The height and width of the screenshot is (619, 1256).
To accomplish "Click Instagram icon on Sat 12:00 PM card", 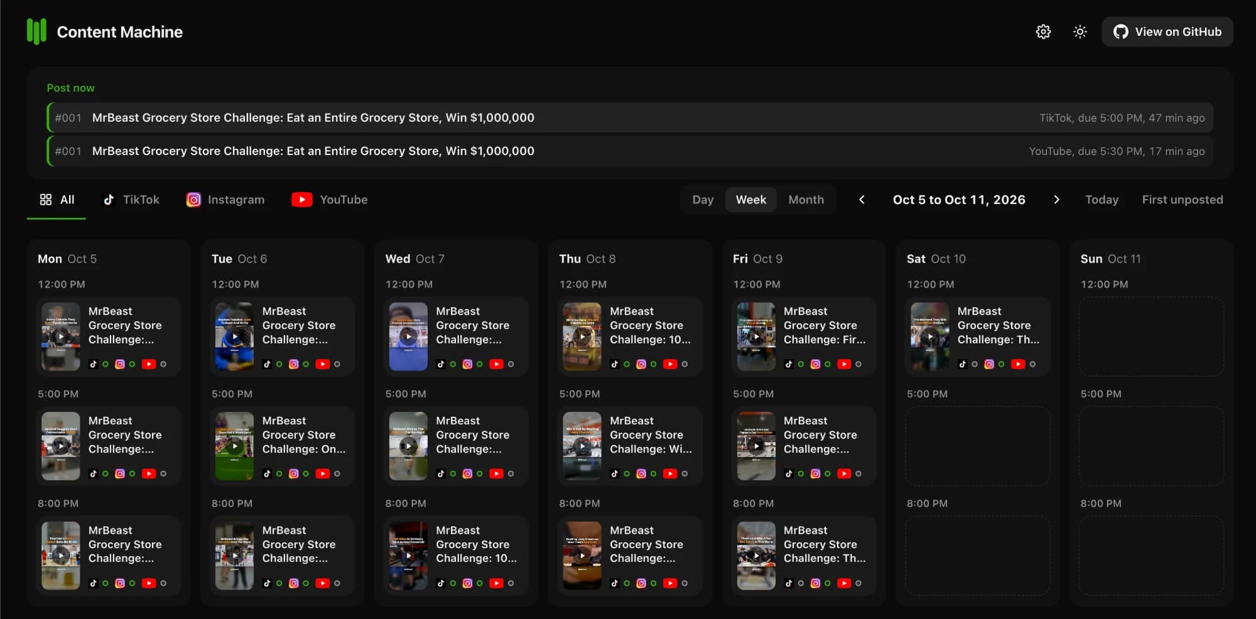I will pyautogui.click(x=989, y=364).
